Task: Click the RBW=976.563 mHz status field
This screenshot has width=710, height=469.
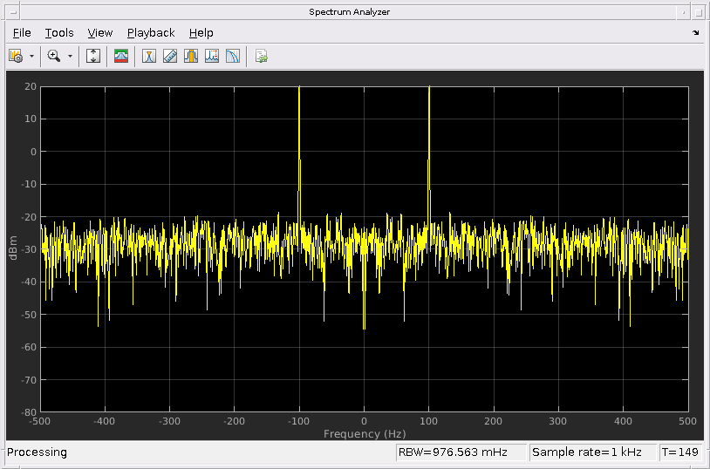Action: [x=461, y=452]
